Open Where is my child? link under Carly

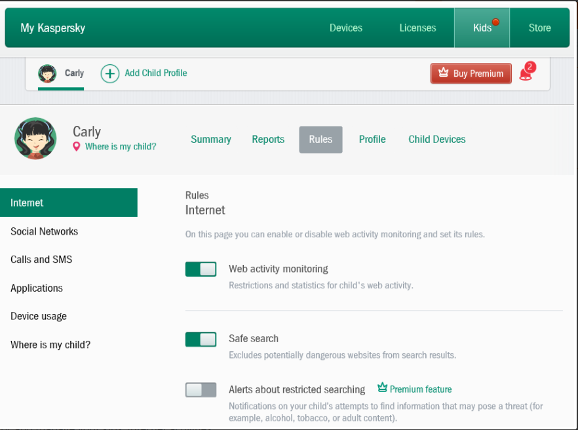[121, 147]
